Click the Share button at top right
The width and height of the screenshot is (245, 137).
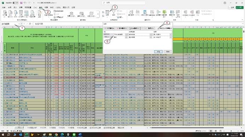[240, 7]
